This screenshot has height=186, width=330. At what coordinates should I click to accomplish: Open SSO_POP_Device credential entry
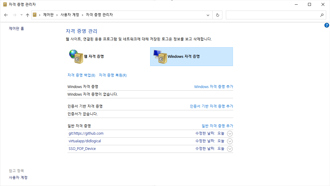pos(82,148)
